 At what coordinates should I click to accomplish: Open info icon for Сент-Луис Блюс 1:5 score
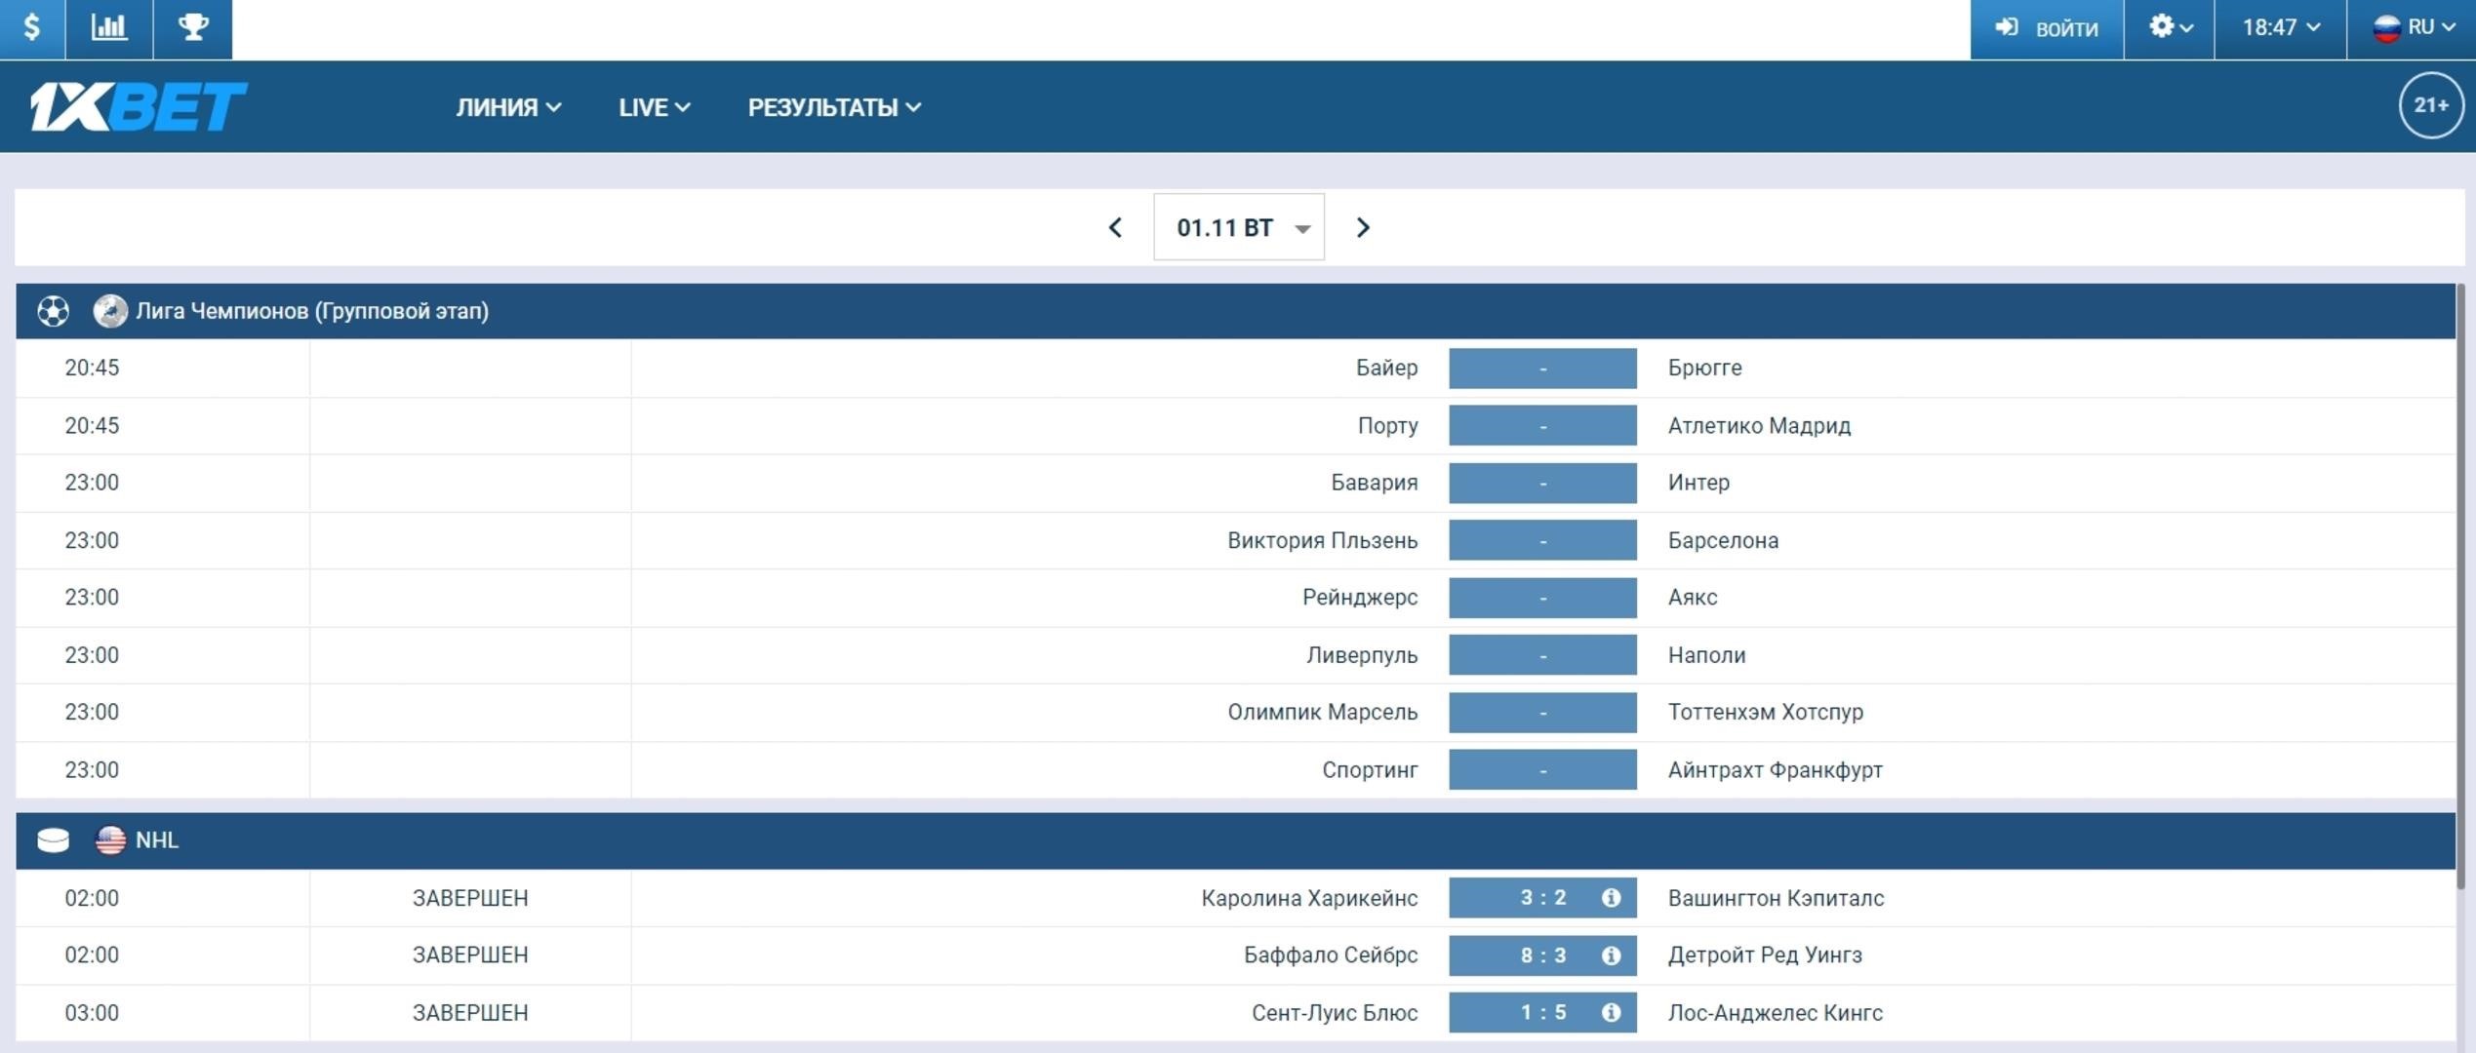click(x=1611, y=1013)
